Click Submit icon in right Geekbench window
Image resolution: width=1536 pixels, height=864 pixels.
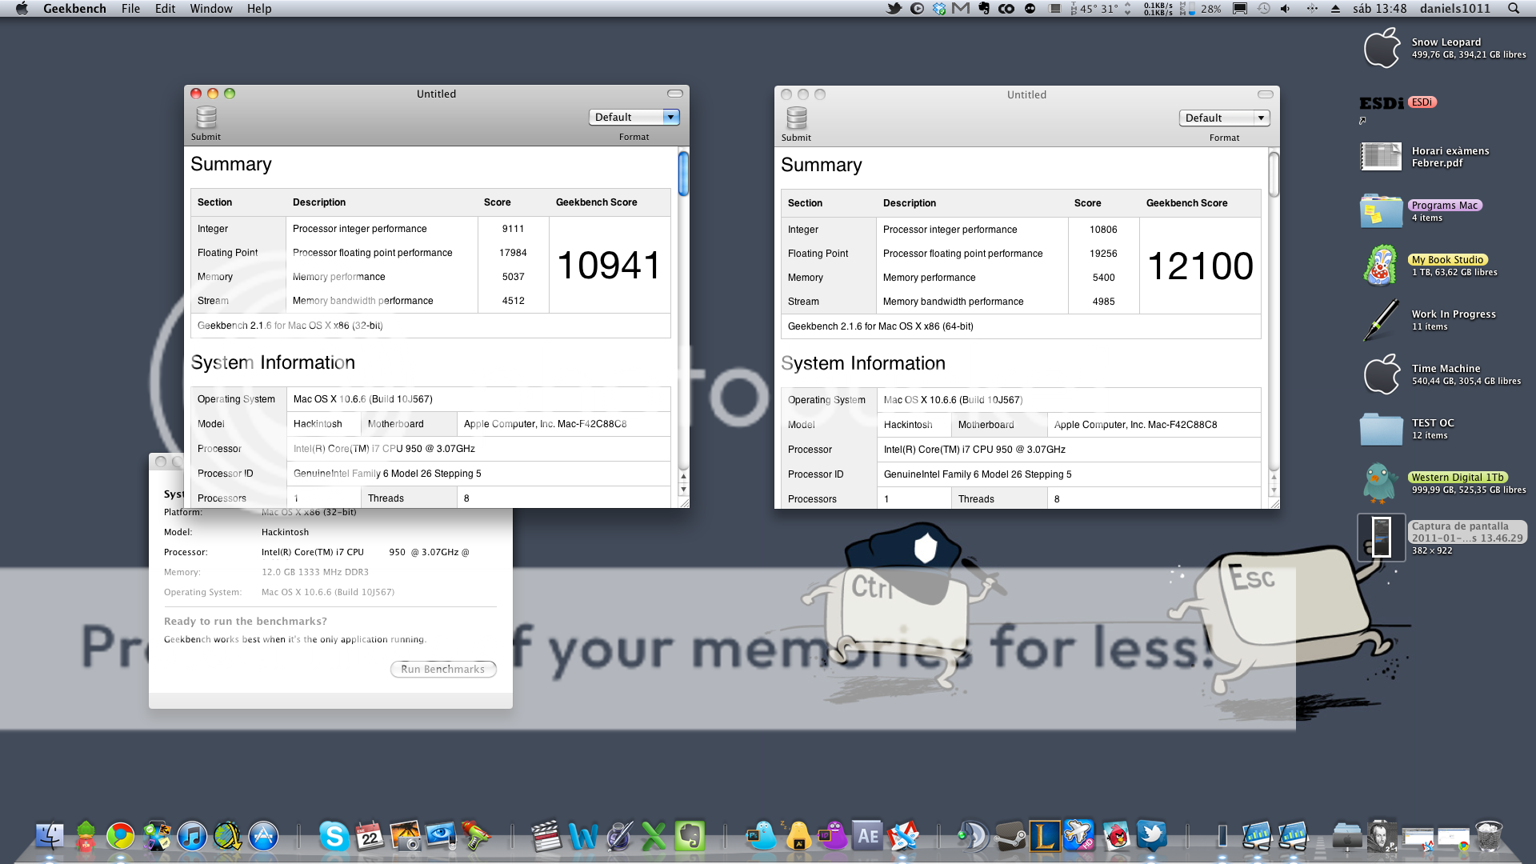(x=797, y=118)
